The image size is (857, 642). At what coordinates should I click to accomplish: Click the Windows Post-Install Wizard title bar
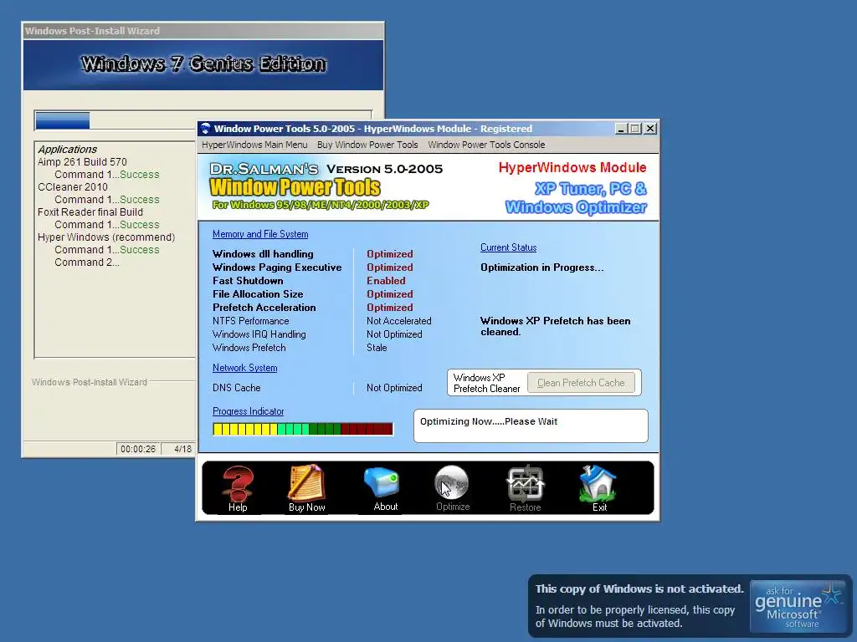click(203, 31)
